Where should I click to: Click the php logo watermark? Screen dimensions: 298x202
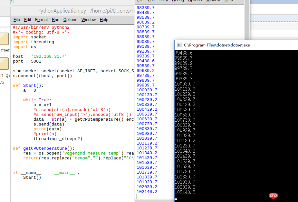pyautogui.click(x=273, y=195)
